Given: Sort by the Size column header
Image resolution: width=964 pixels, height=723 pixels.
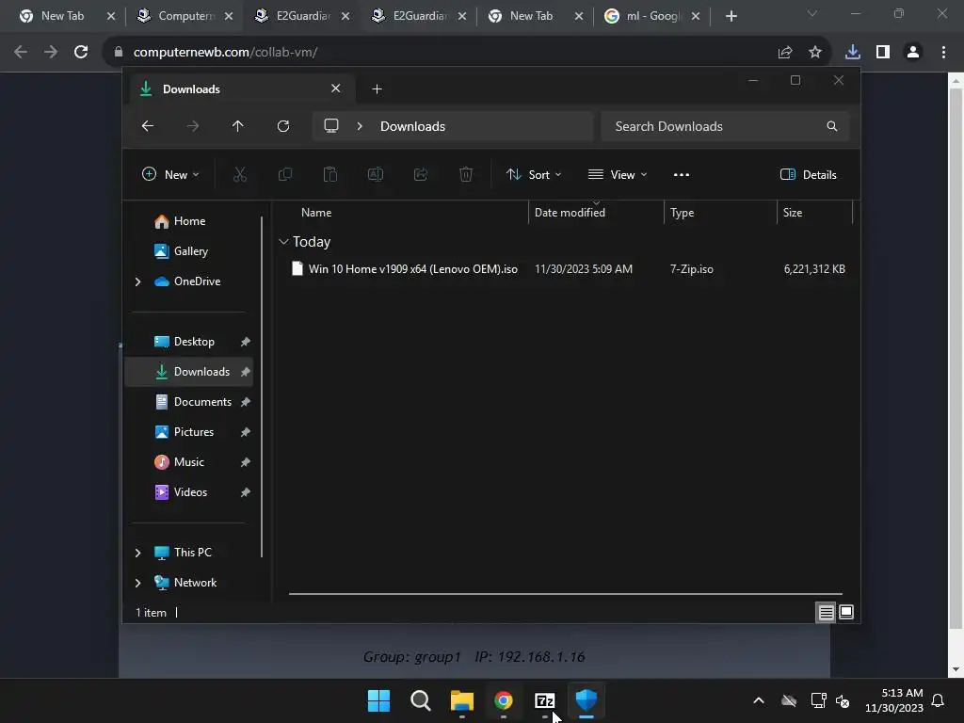Looking at the screenshot, I should click(793, 213).
